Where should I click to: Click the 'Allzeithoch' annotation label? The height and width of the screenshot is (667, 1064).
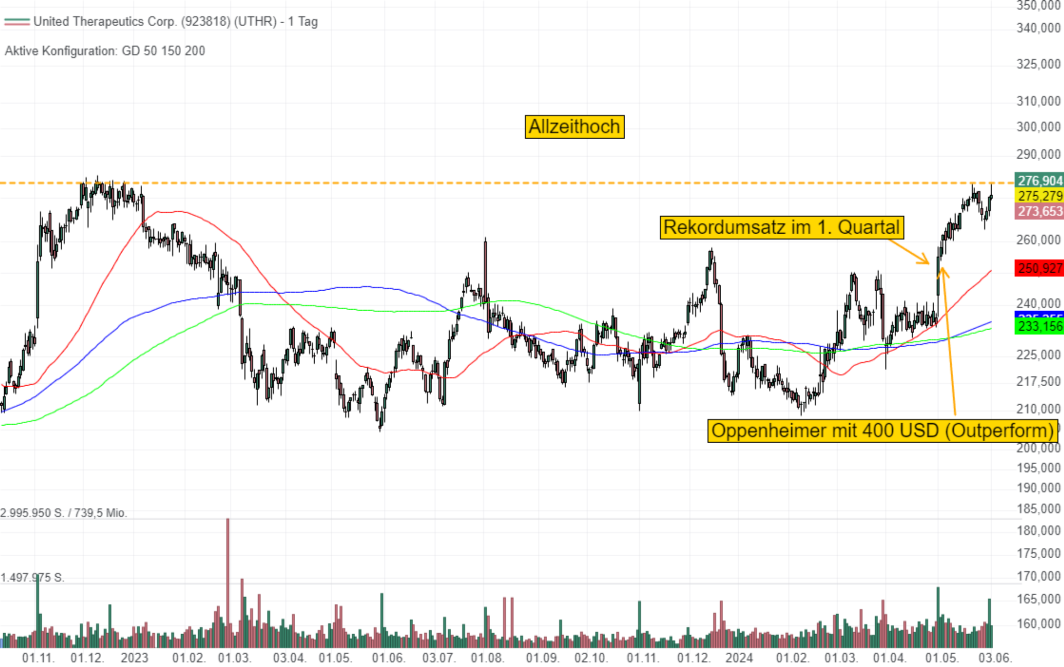tap(574, 127)
